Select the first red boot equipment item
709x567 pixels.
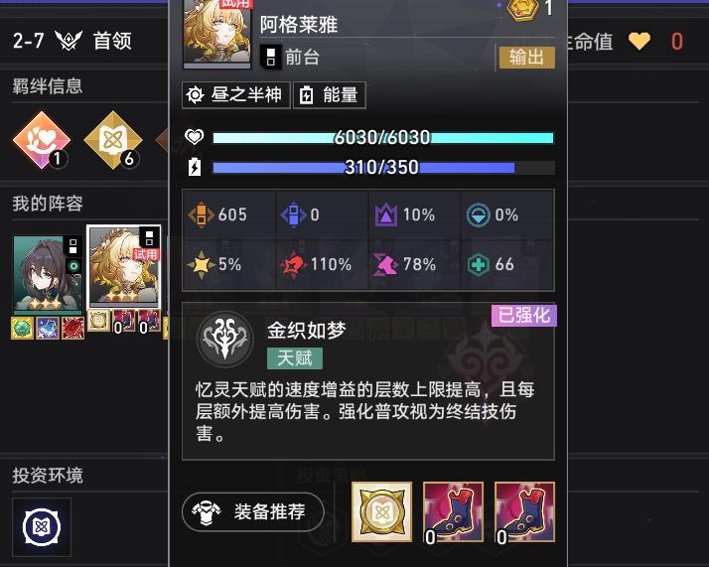point(453,511)
